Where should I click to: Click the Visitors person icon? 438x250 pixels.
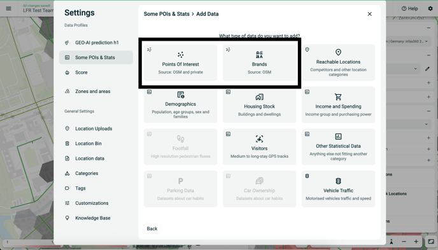[259, 139]
